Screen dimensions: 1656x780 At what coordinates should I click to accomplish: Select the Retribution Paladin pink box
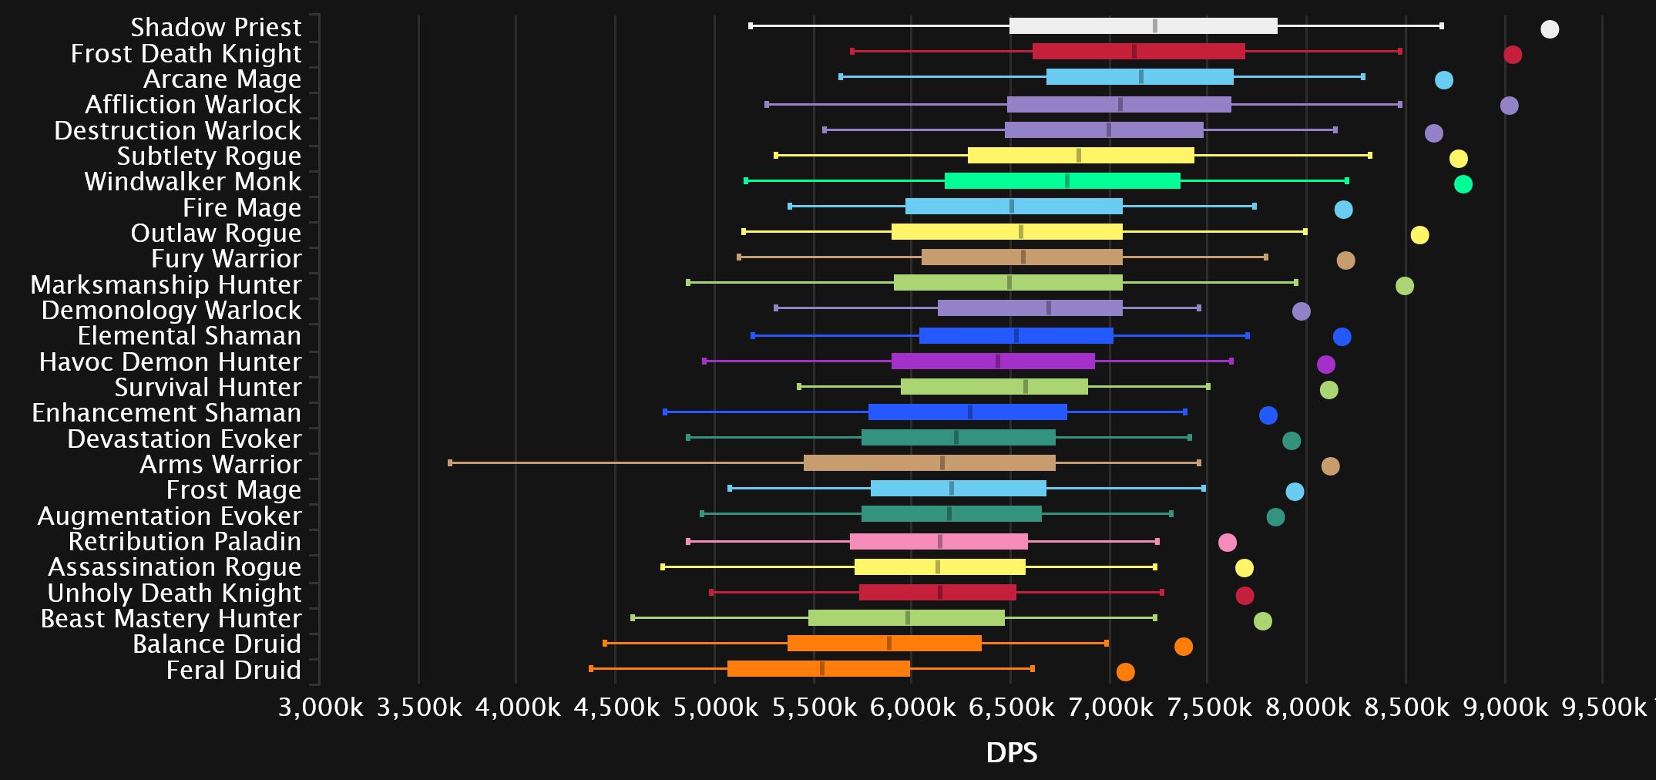939,542
